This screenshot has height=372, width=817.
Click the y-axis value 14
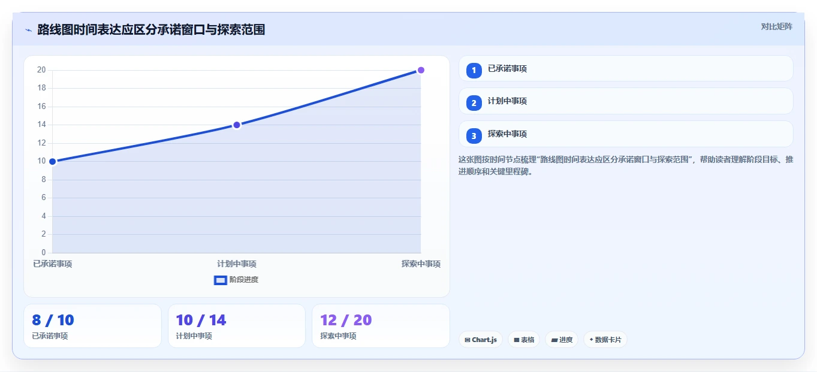41,125
